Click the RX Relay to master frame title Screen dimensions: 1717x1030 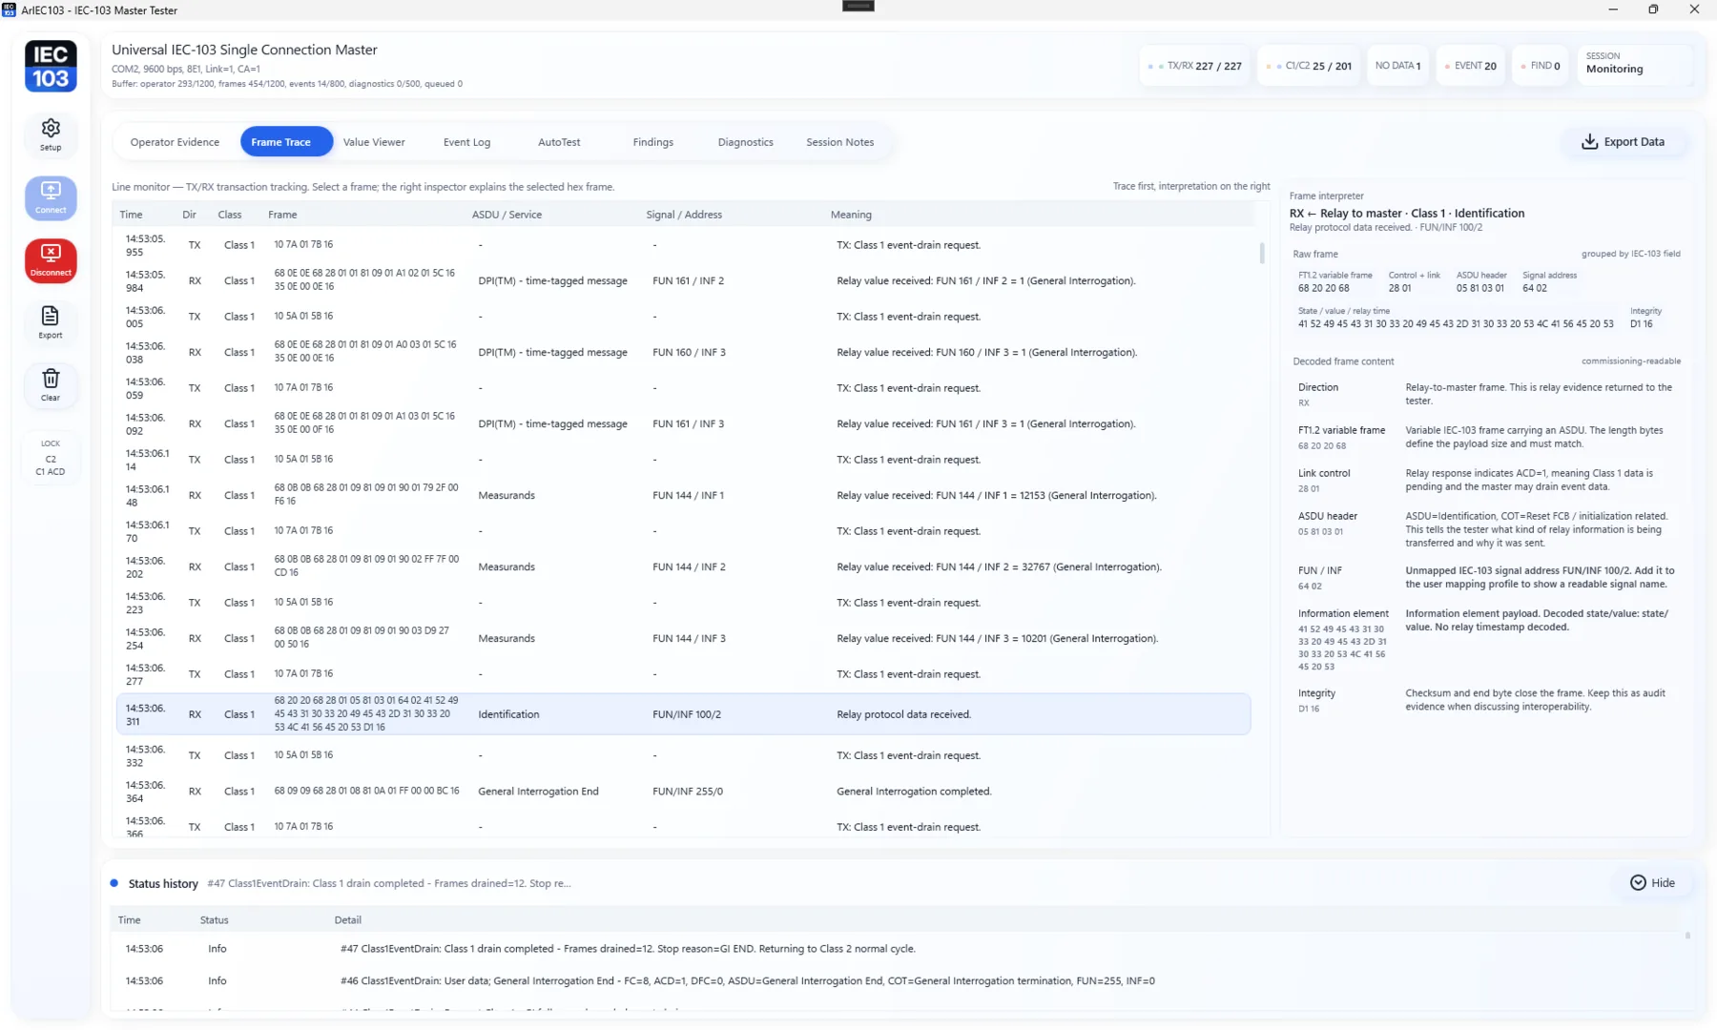click(1407, 214)
